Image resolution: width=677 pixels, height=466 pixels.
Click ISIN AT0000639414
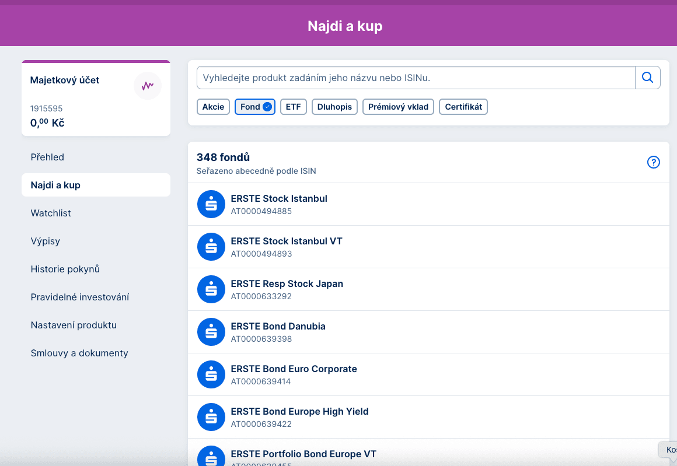pos(261,382)
